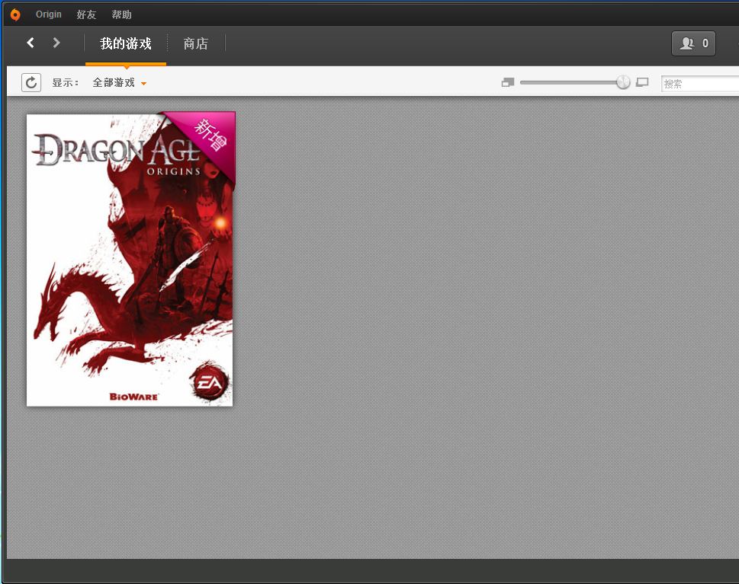Image resolution: width=739 pixels, height=584 pixels.
Task: Refresh the game library
Action: click(x=31, y=83)
